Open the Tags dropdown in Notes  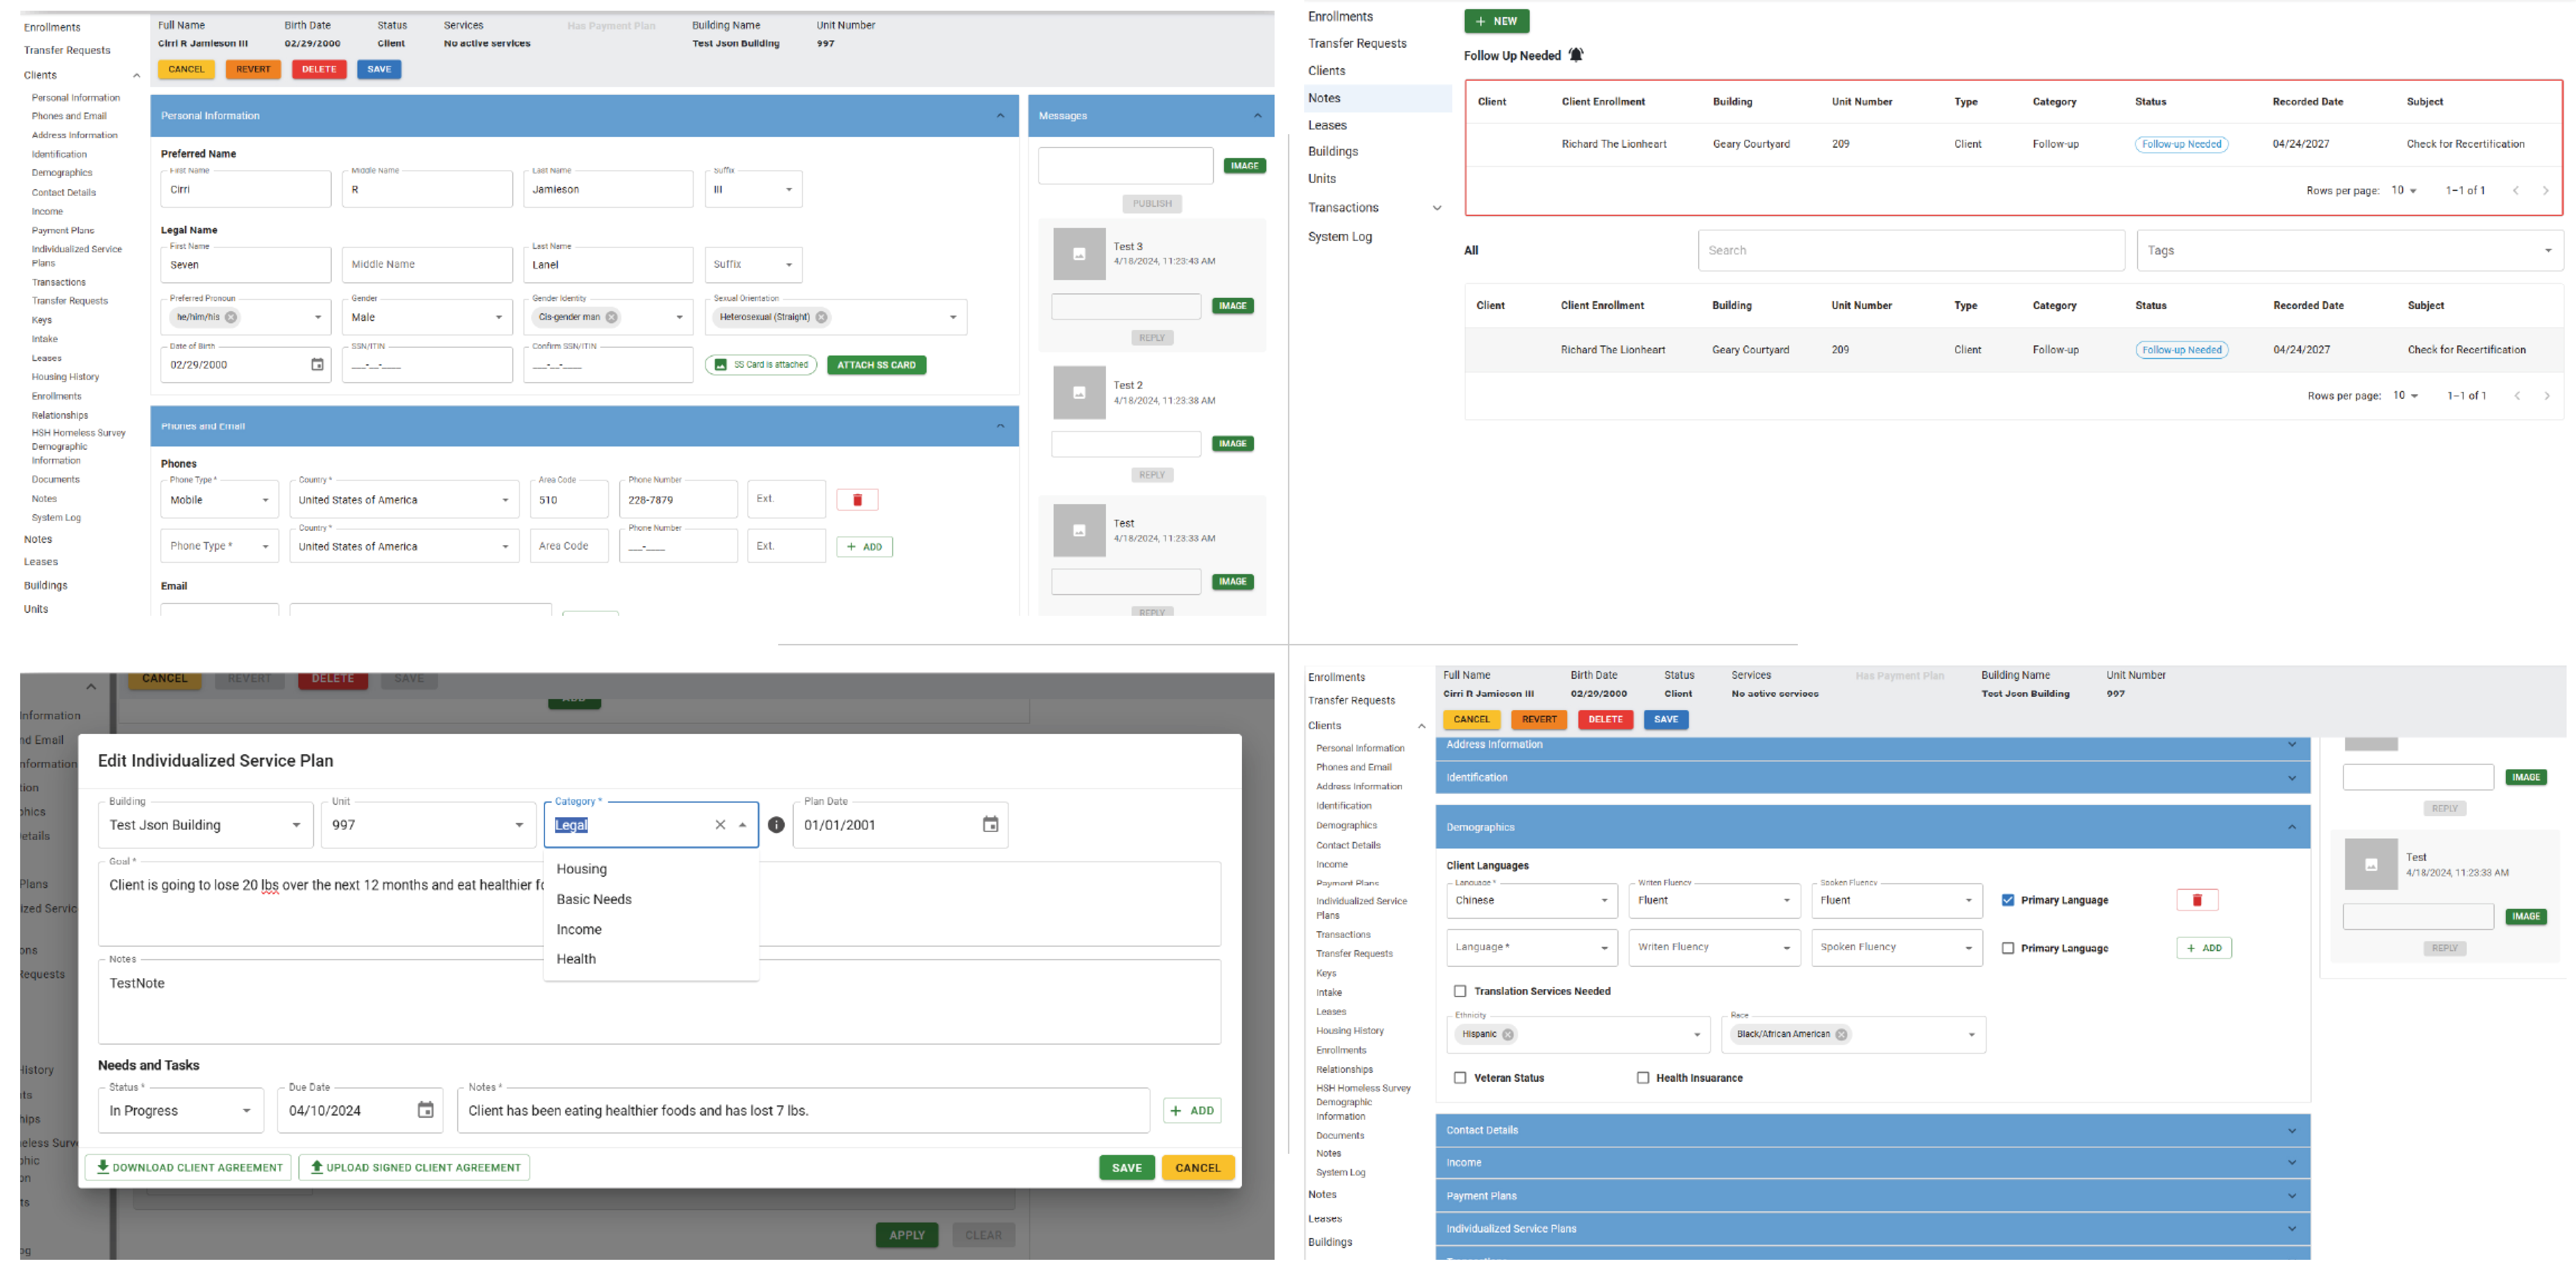click(2350, 251)
